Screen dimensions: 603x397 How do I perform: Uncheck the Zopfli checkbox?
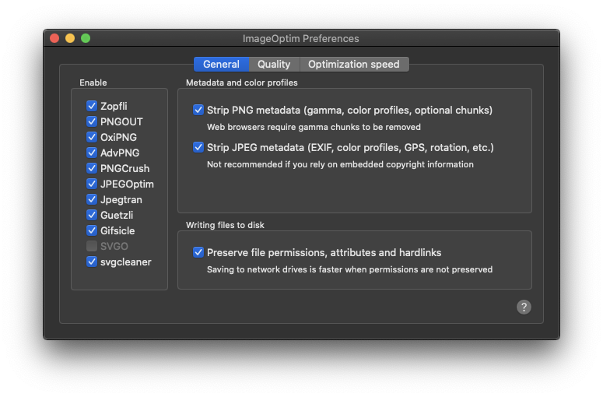[92, 106]
